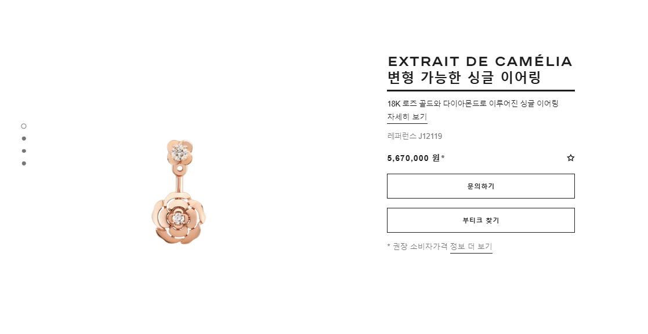Add earring to wishlist with star icon

570,158
